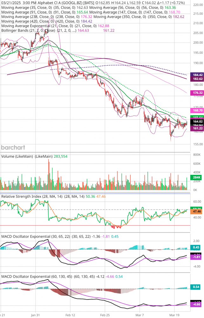Image resolution: width=204 pixels, height=318 pixels.
Task: Select the purple -4.66 tag in bottom MACD
Action: click(196, 304)
